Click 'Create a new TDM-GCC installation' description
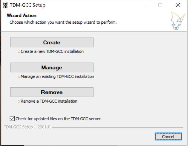Image resolution: width=188 pixels, height=146 pixels. click(x=51, y=51)
